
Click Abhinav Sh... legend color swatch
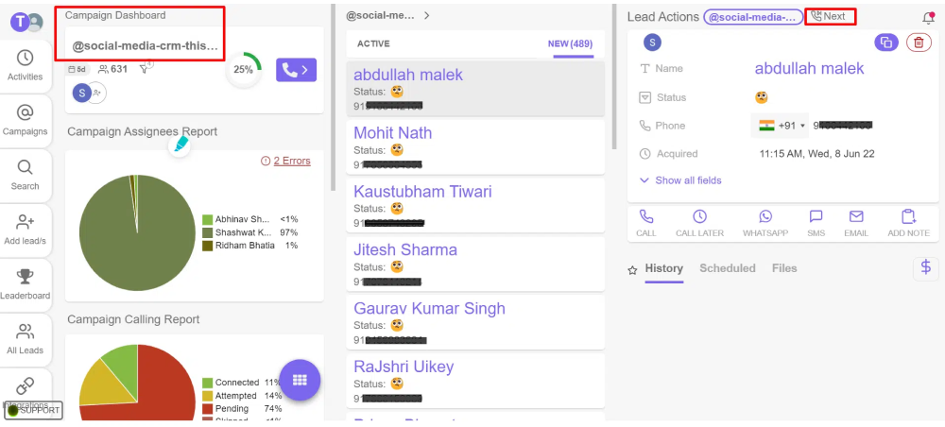[x=207, y=219]
